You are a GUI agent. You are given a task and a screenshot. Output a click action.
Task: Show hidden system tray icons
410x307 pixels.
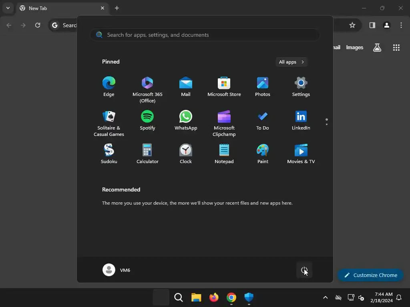(325, 297)
